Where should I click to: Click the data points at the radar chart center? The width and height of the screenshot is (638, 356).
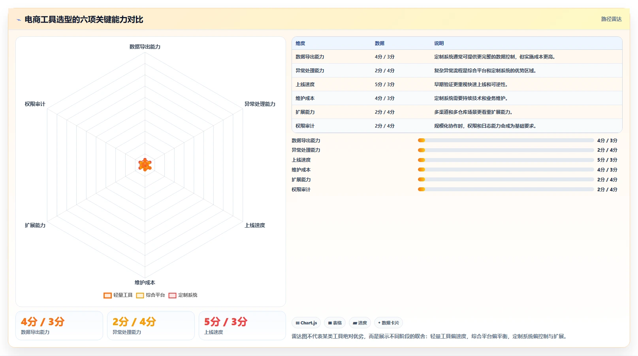coord(145,165)
